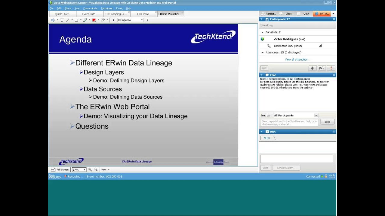Open the feedback emoticon dropdown button
This screenshot has width=385, height=216.
pyautogui.click(x=322, y=68)
